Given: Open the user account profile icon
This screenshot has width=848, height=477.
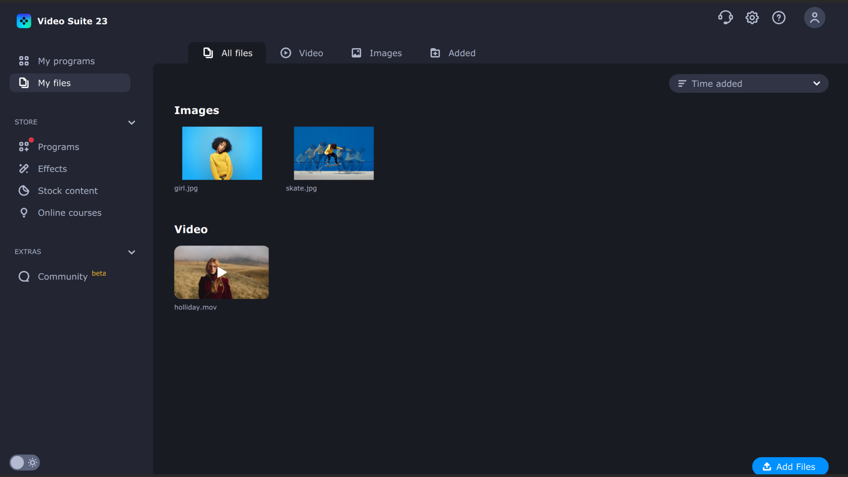Looking at the screenshot, I should (814, 18).
